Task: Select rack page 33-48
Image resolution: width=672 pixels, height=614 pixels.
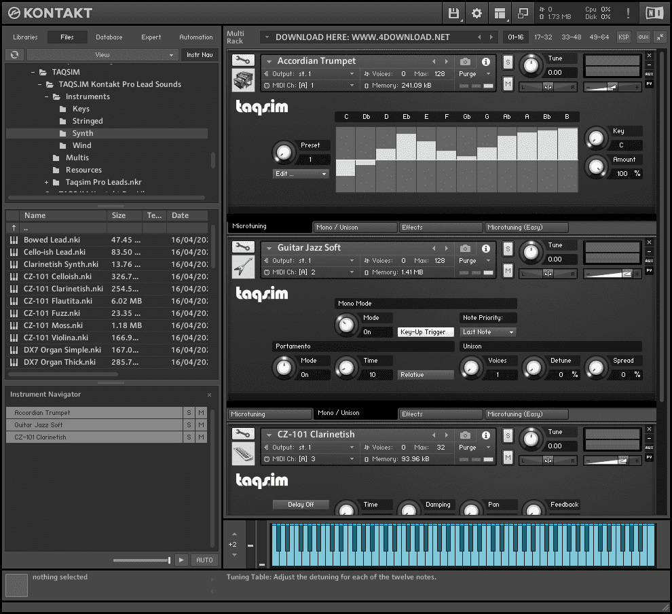Action: pos(572,37)
